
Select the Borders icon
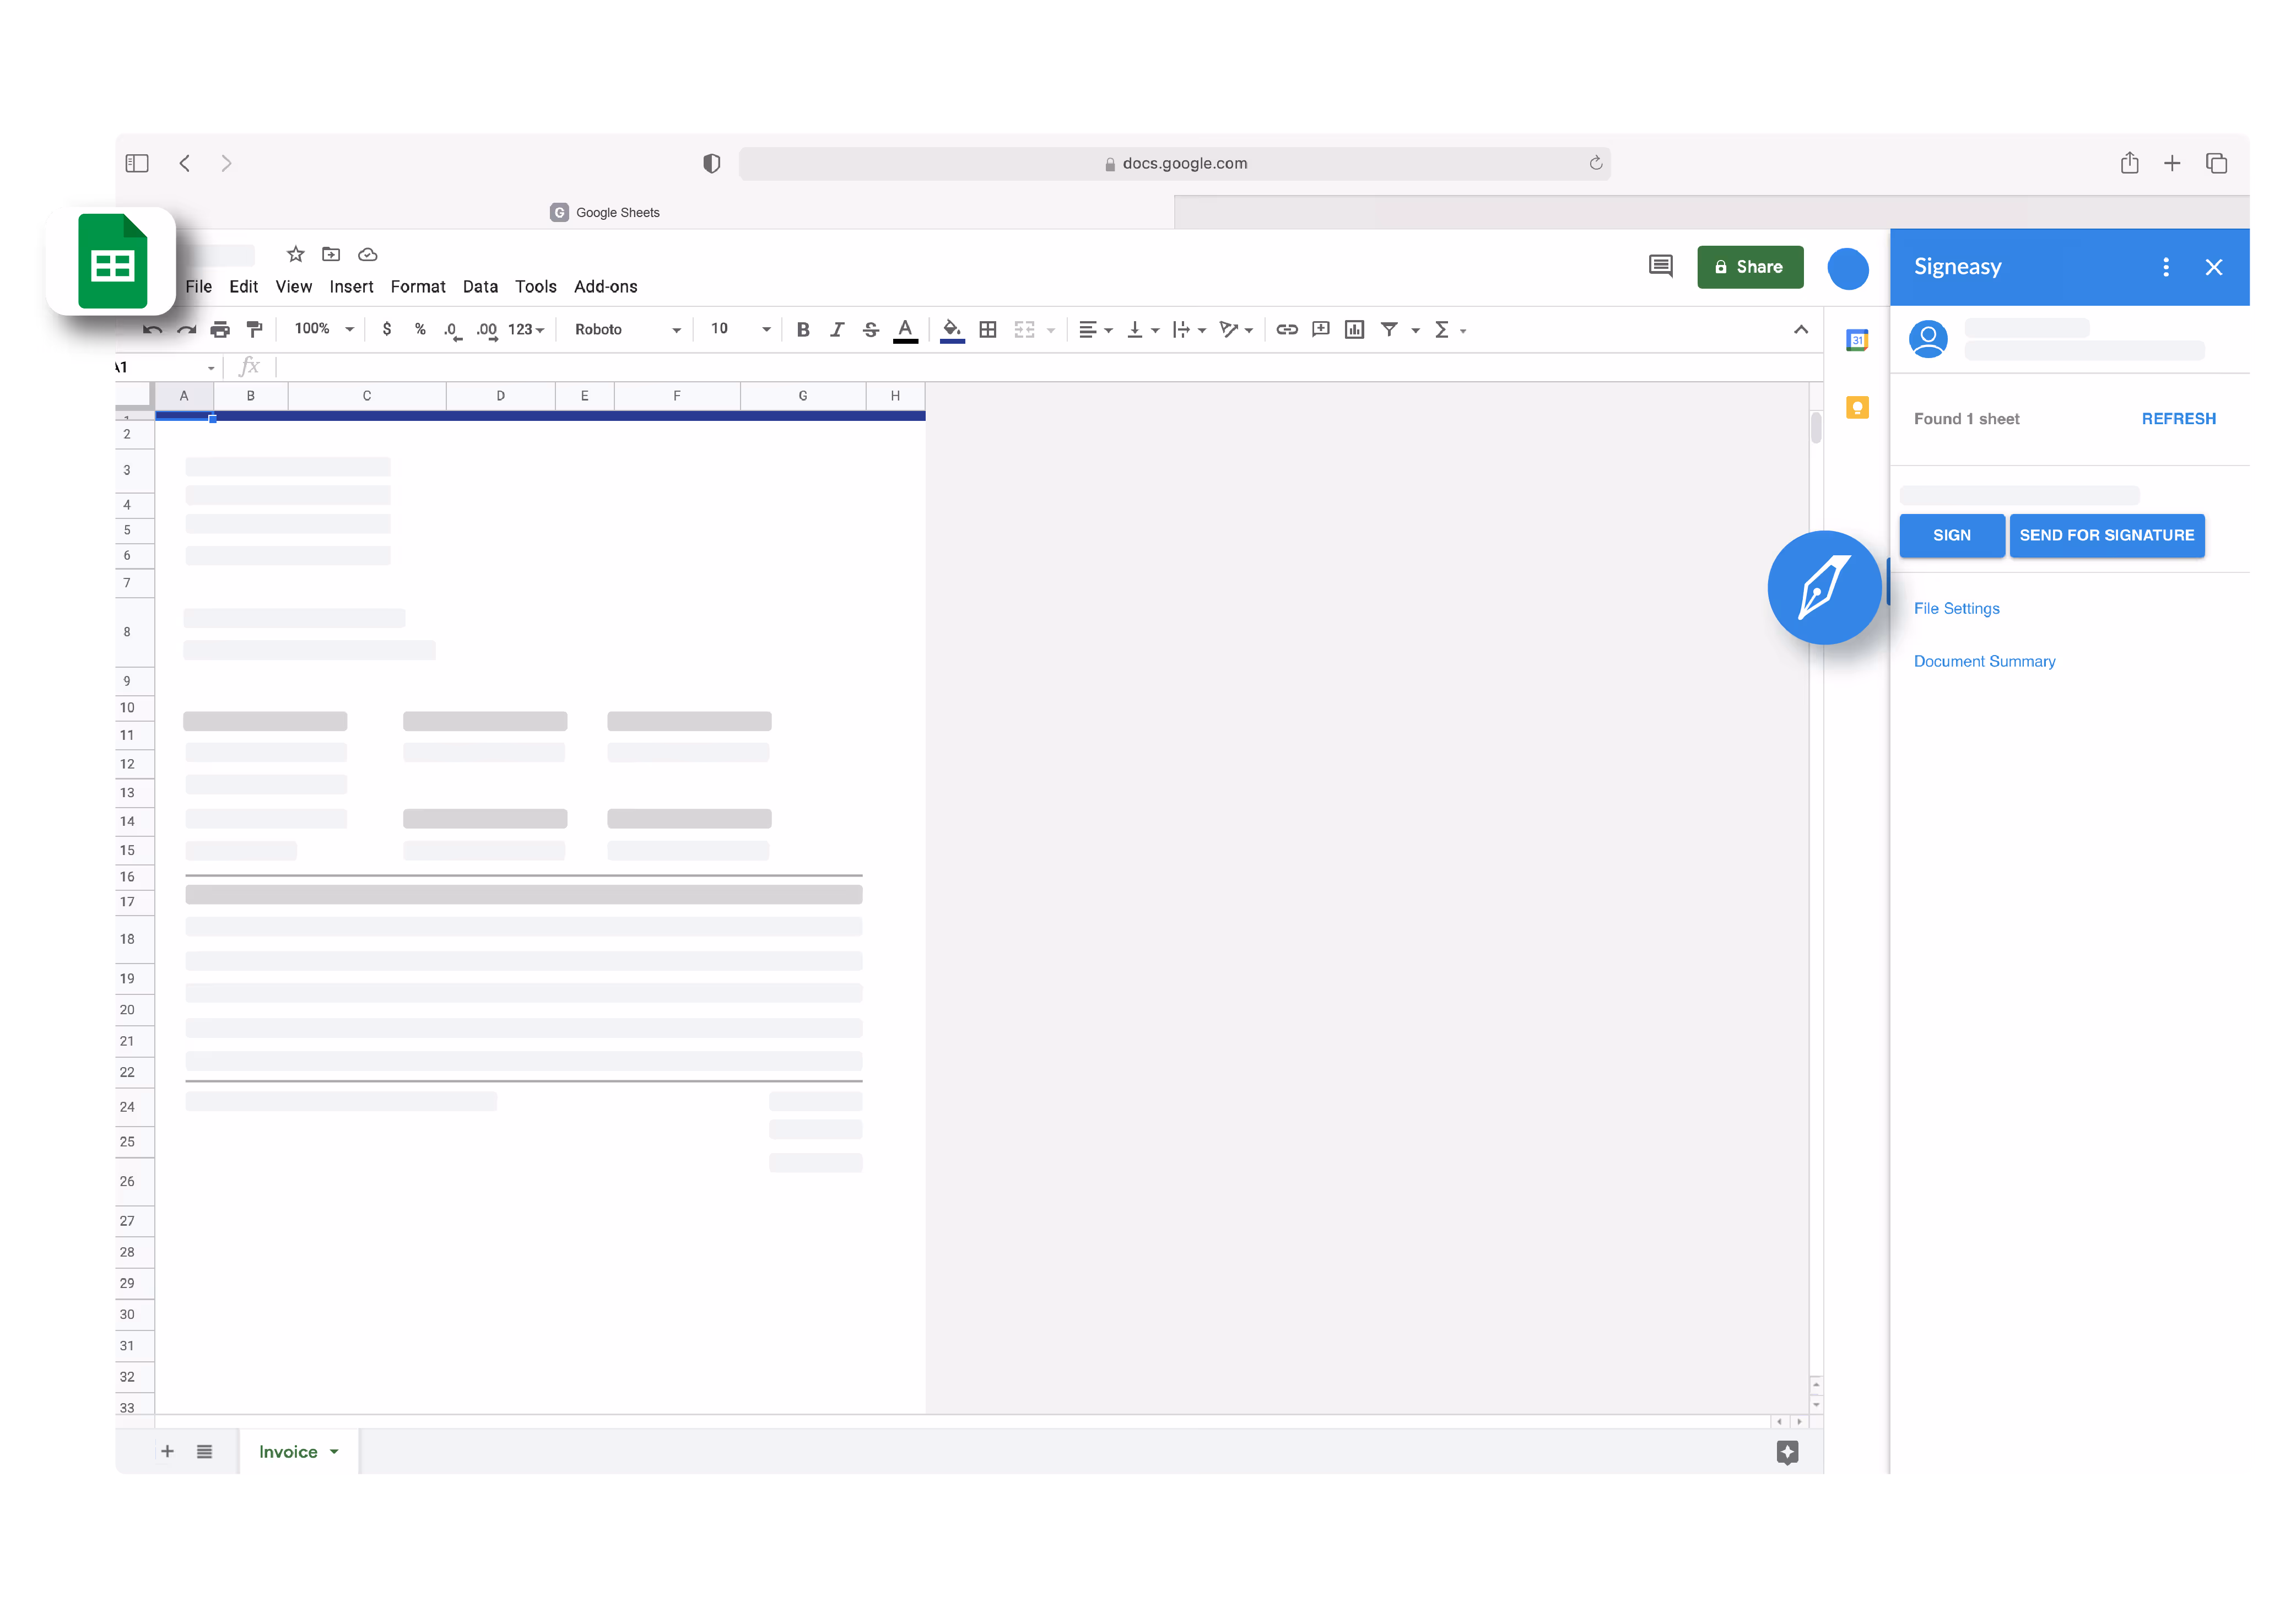988,329
